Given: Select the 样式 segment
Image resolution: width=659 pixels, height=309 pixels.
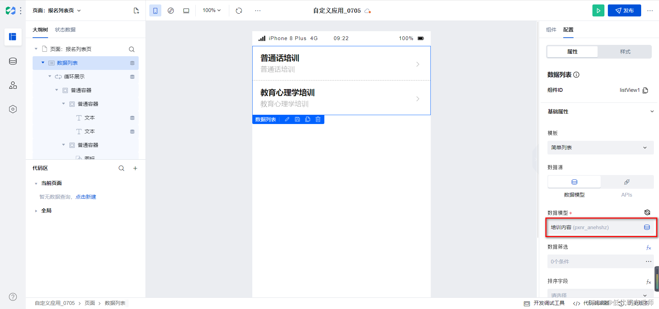Looking at the screenshot, I should [625, 52].
